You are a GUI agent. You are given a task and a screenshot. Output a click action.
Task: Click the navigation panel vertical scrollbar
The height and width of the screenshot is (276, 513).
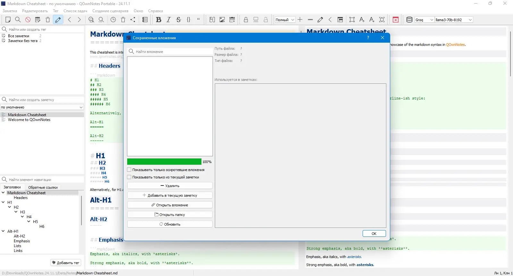point(81,210)
